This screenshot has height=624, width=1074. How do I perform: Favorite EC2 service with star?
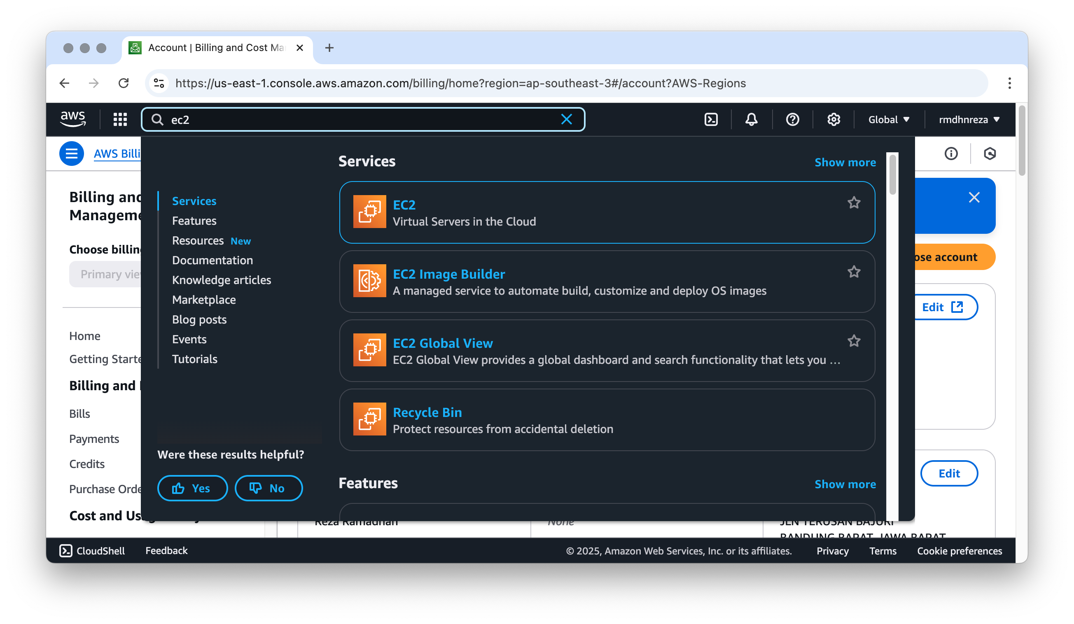[x=853, y=203]
